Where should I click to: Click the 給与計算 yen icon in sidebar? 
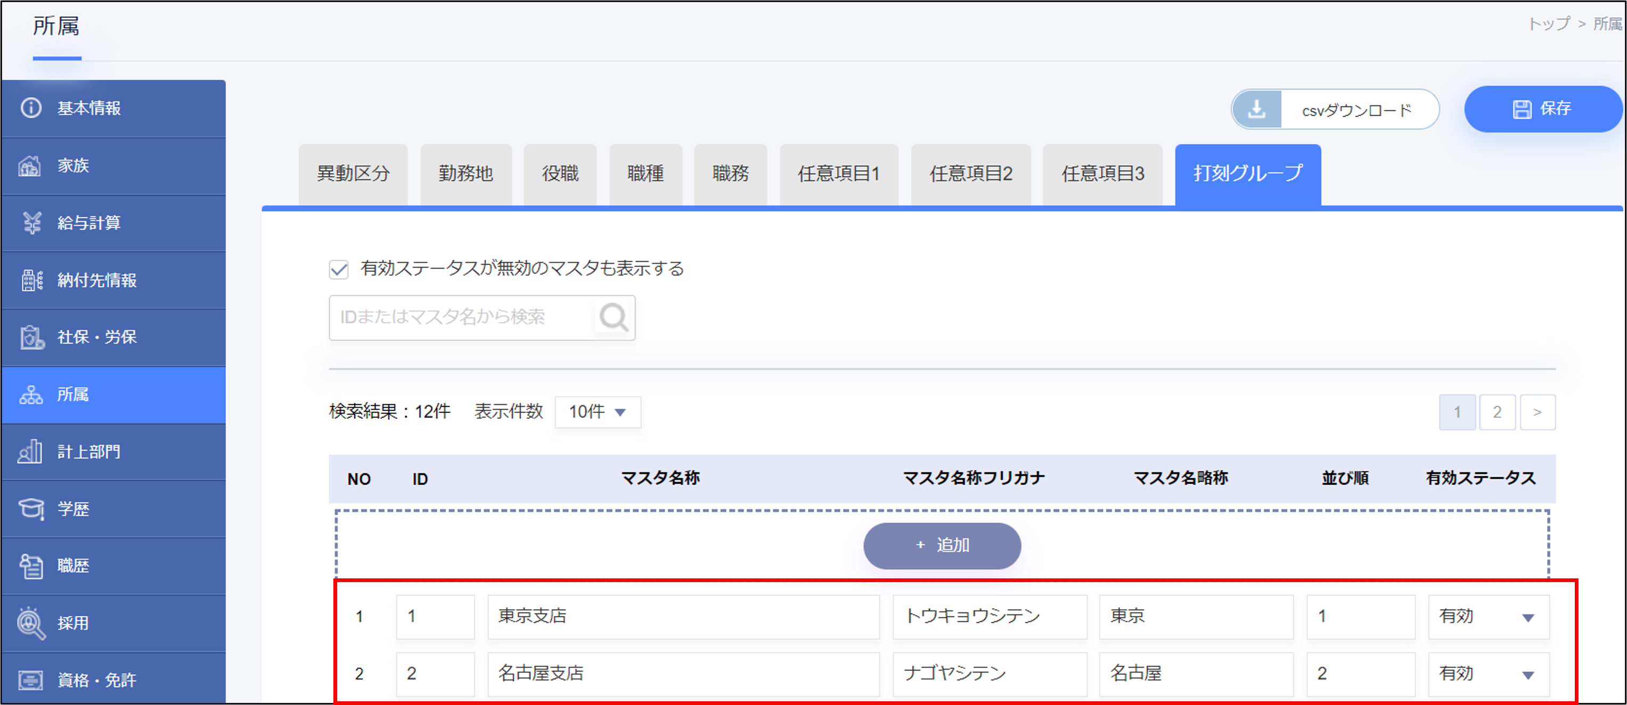[x=31, y=223]
